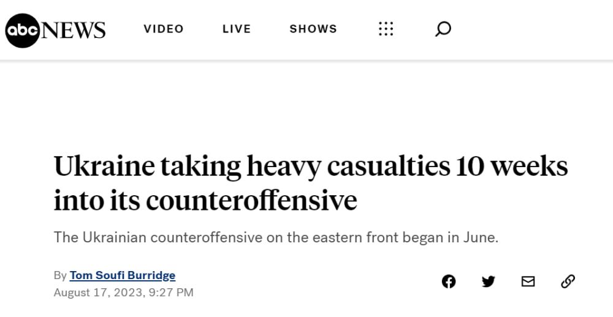The width and height of the screenshot is (613, 317).
Task: Go to the LIVE section
Action: [x=237, y=29]
